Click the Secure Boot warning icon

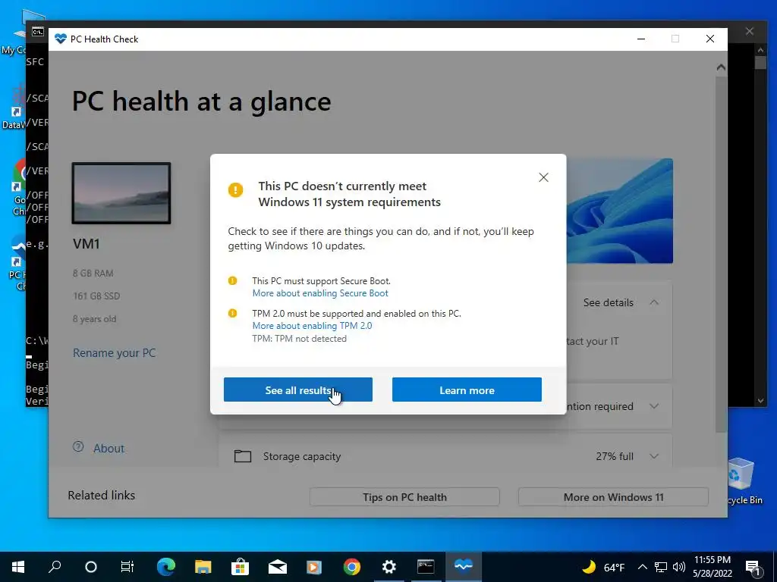(x=232, y=280)
